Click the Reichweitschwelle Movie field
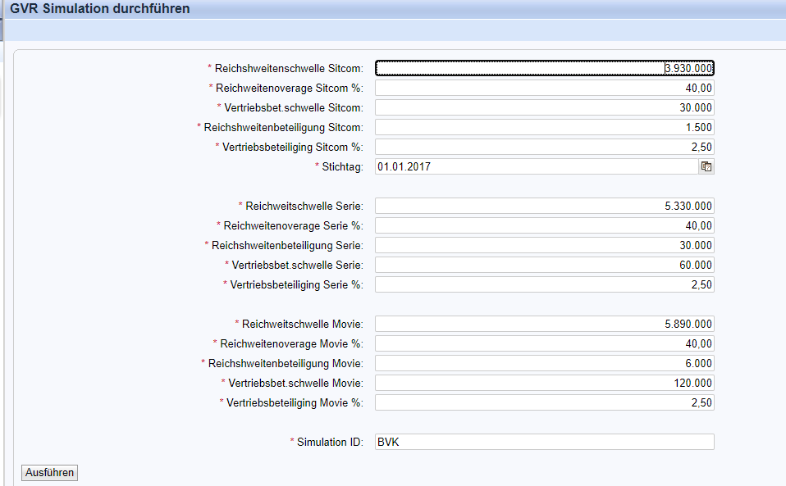This screenshot has width=786, height=486. [x=545, y=324]
